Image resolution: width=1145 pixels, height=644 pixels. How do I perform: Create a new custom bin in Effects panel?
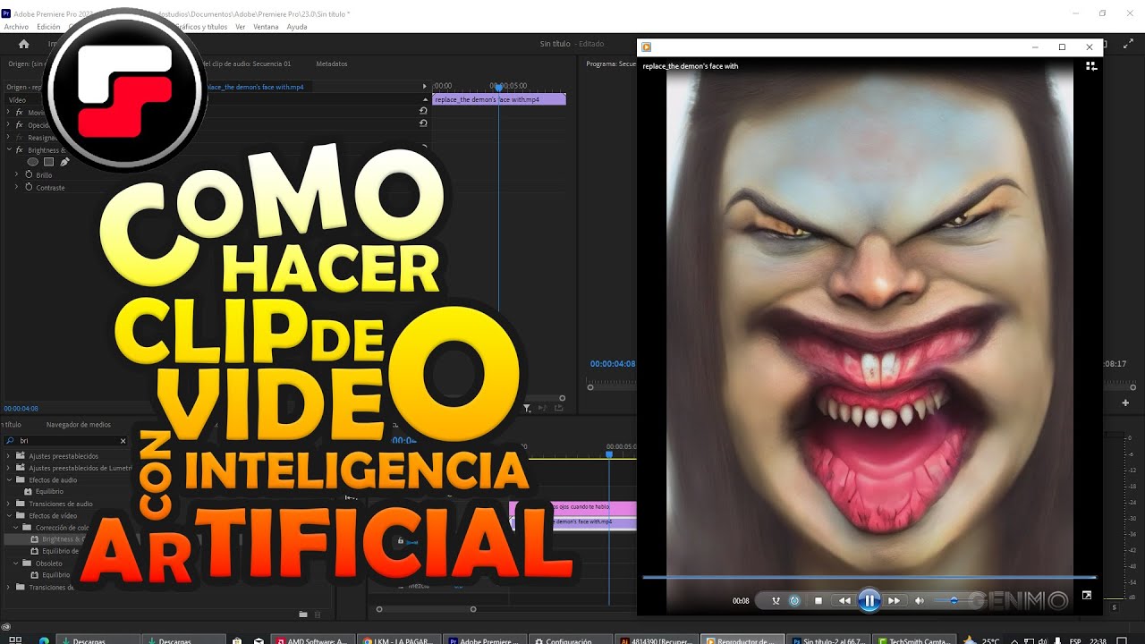[x=303, y=614]
